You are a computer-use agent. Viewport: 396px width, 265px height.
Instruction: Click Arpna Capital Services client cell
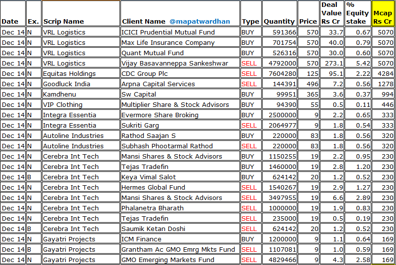coord(180,84)
